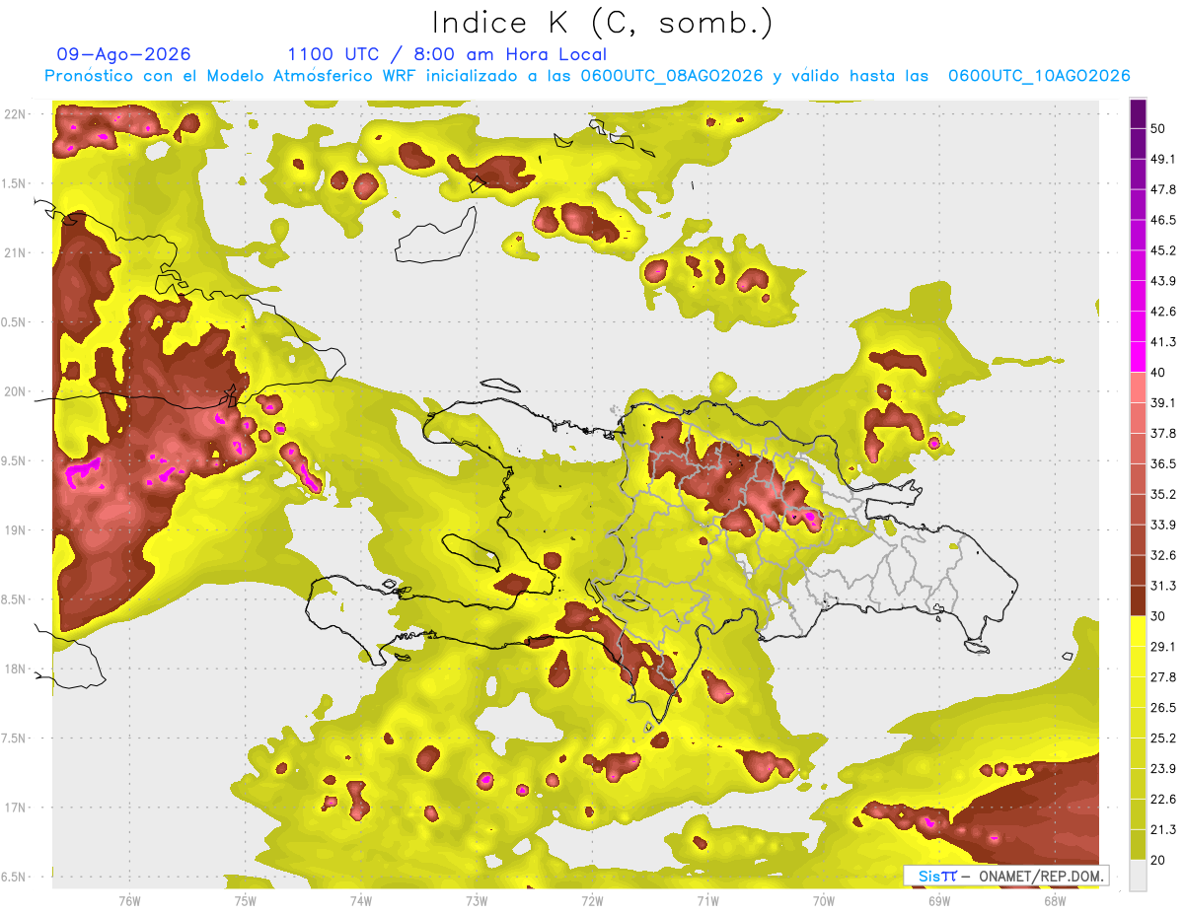Click the longitude label "74W"
The width and height of the screenshot is (1184, 914).
click(x=361, y=901)
